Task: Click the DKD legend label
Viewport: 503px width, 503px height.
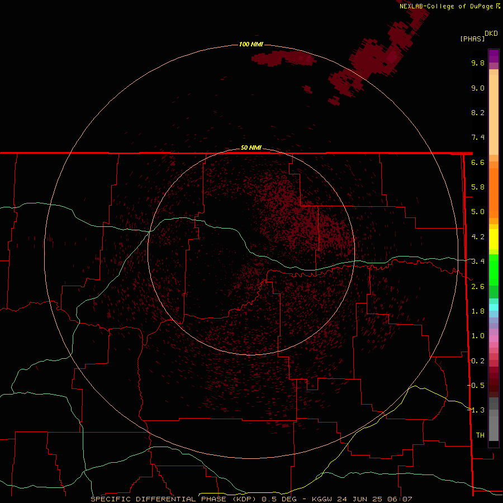Action: coord(491,34)
